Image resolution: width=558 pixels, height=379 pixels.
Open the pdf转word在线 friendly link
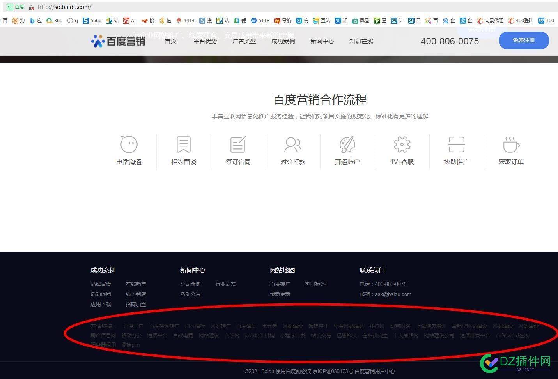tap(512, 335)
